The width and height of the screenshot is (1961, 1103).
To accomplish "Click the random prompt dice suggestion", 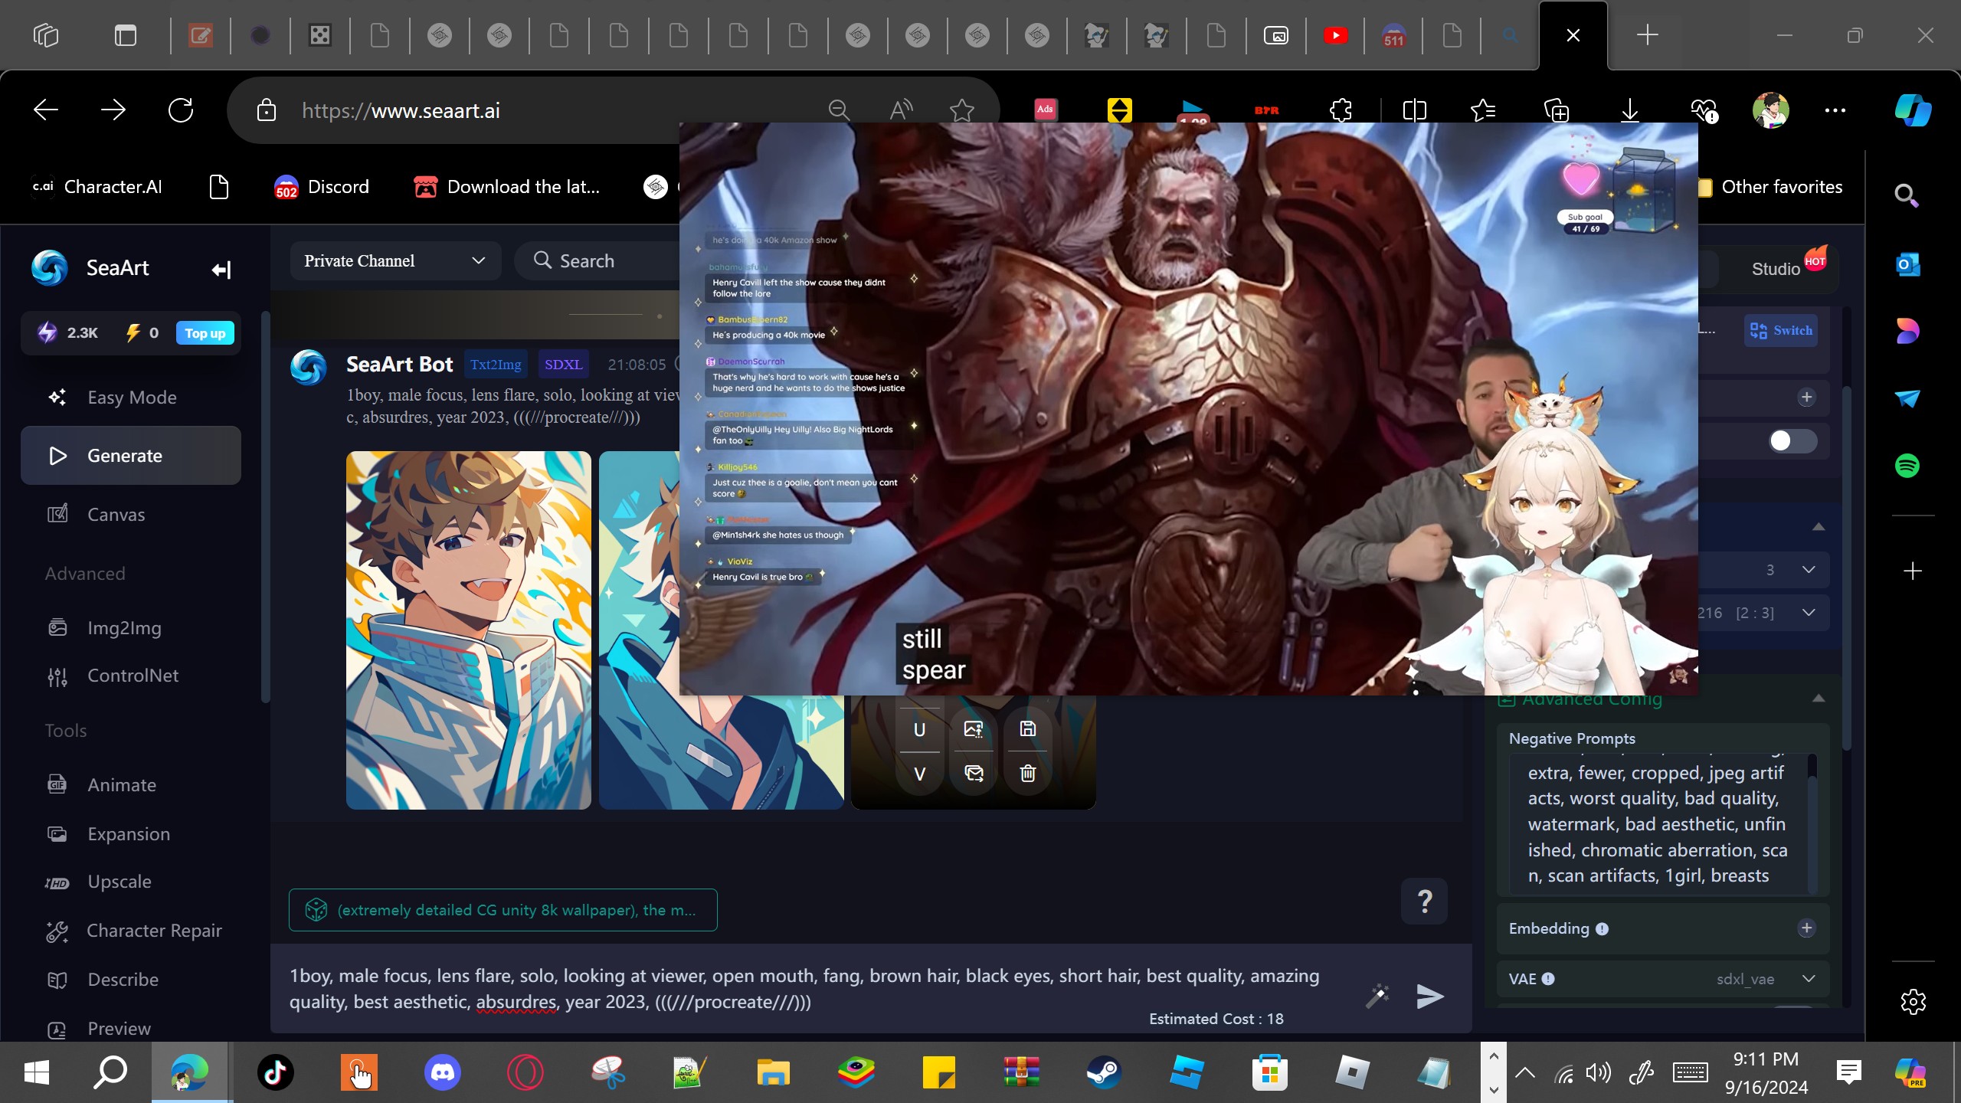I will 503,910.
